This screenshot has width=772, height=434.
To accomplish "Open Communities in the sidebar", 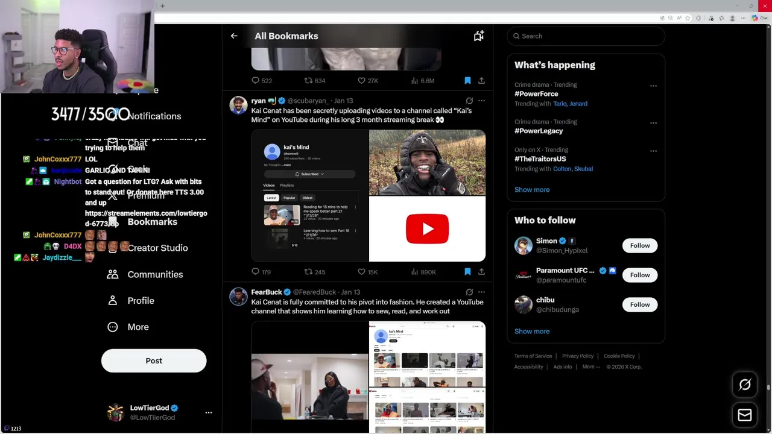I will coord(145,274).
